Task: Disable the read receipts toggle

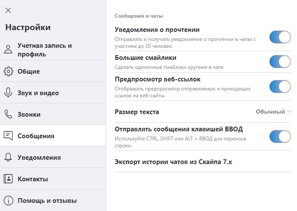Action: click(280, 37)
